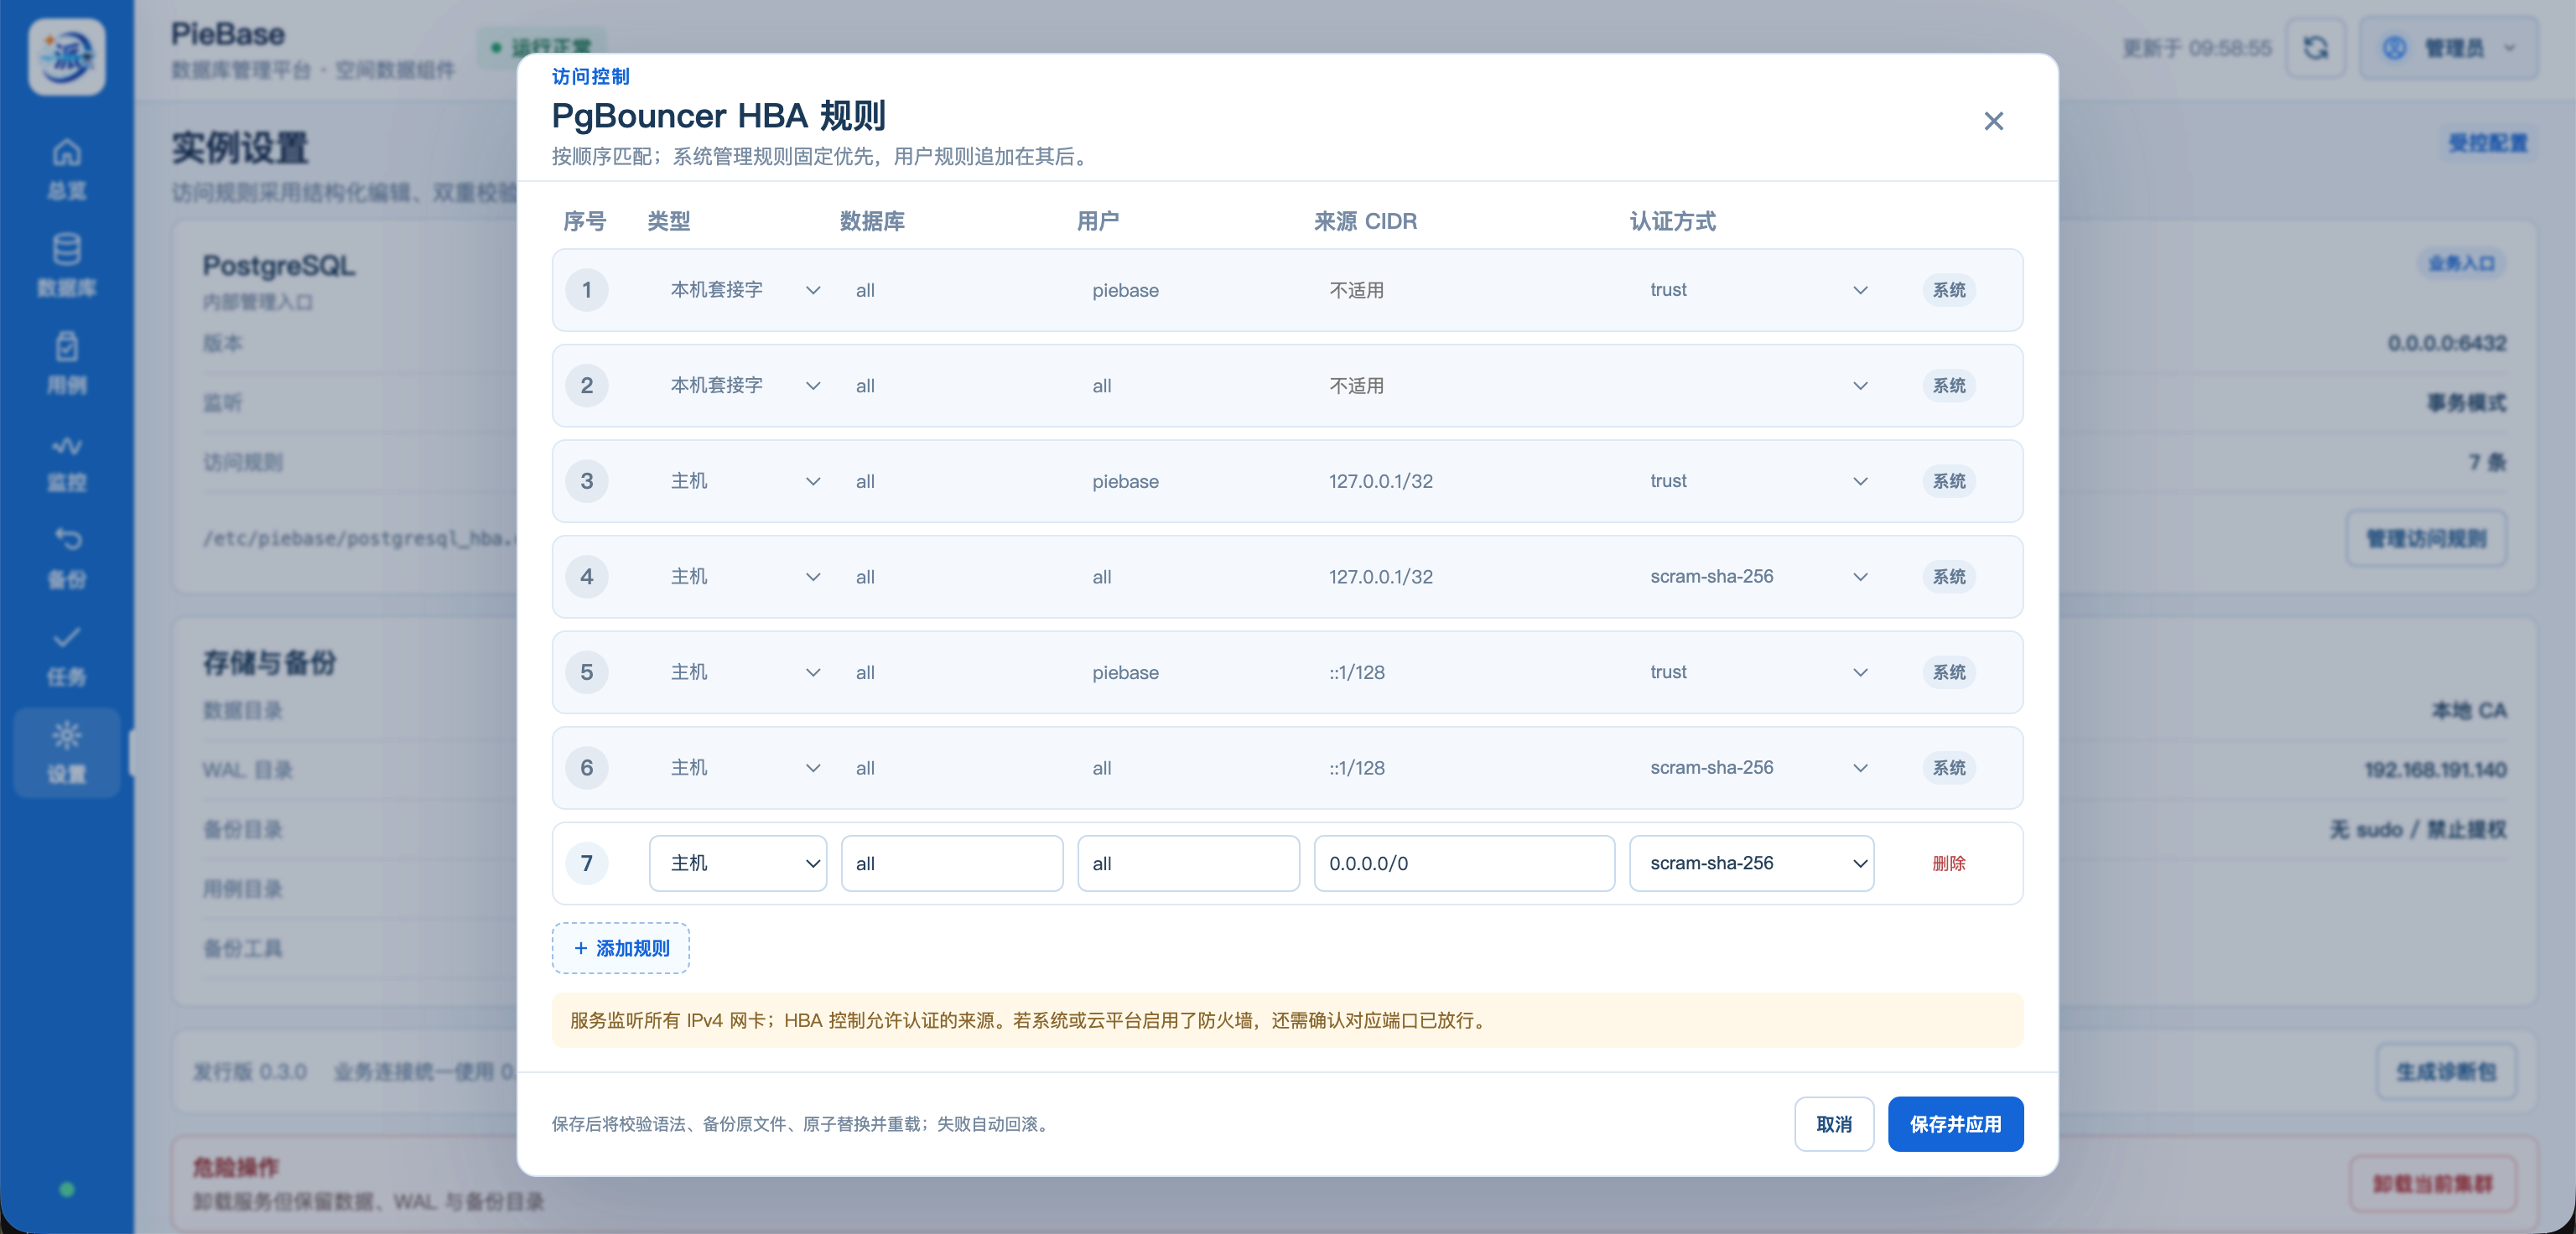Click 系统 badge on rule 5
The width and height of the screenshot is (2576, 1234).
click(x=1948, y=672)
